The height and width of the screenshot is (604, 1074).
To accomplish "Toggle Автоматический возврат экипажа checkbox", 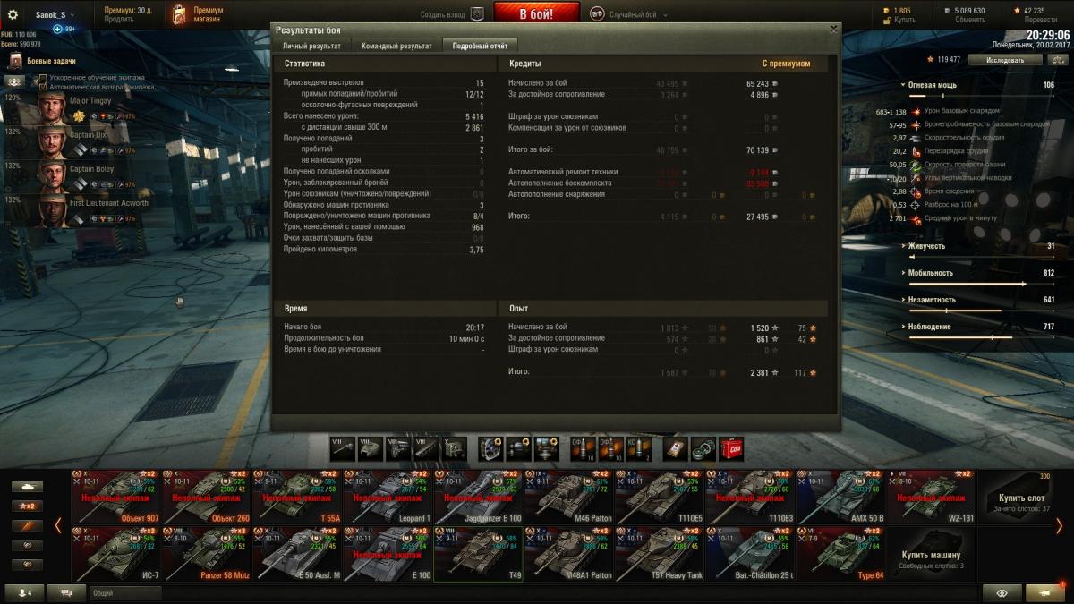I will pos(43,88).
